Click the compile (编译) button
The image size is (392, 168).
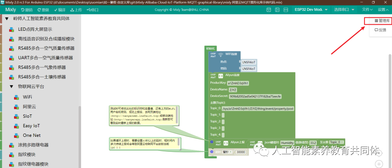pos(60,10)
